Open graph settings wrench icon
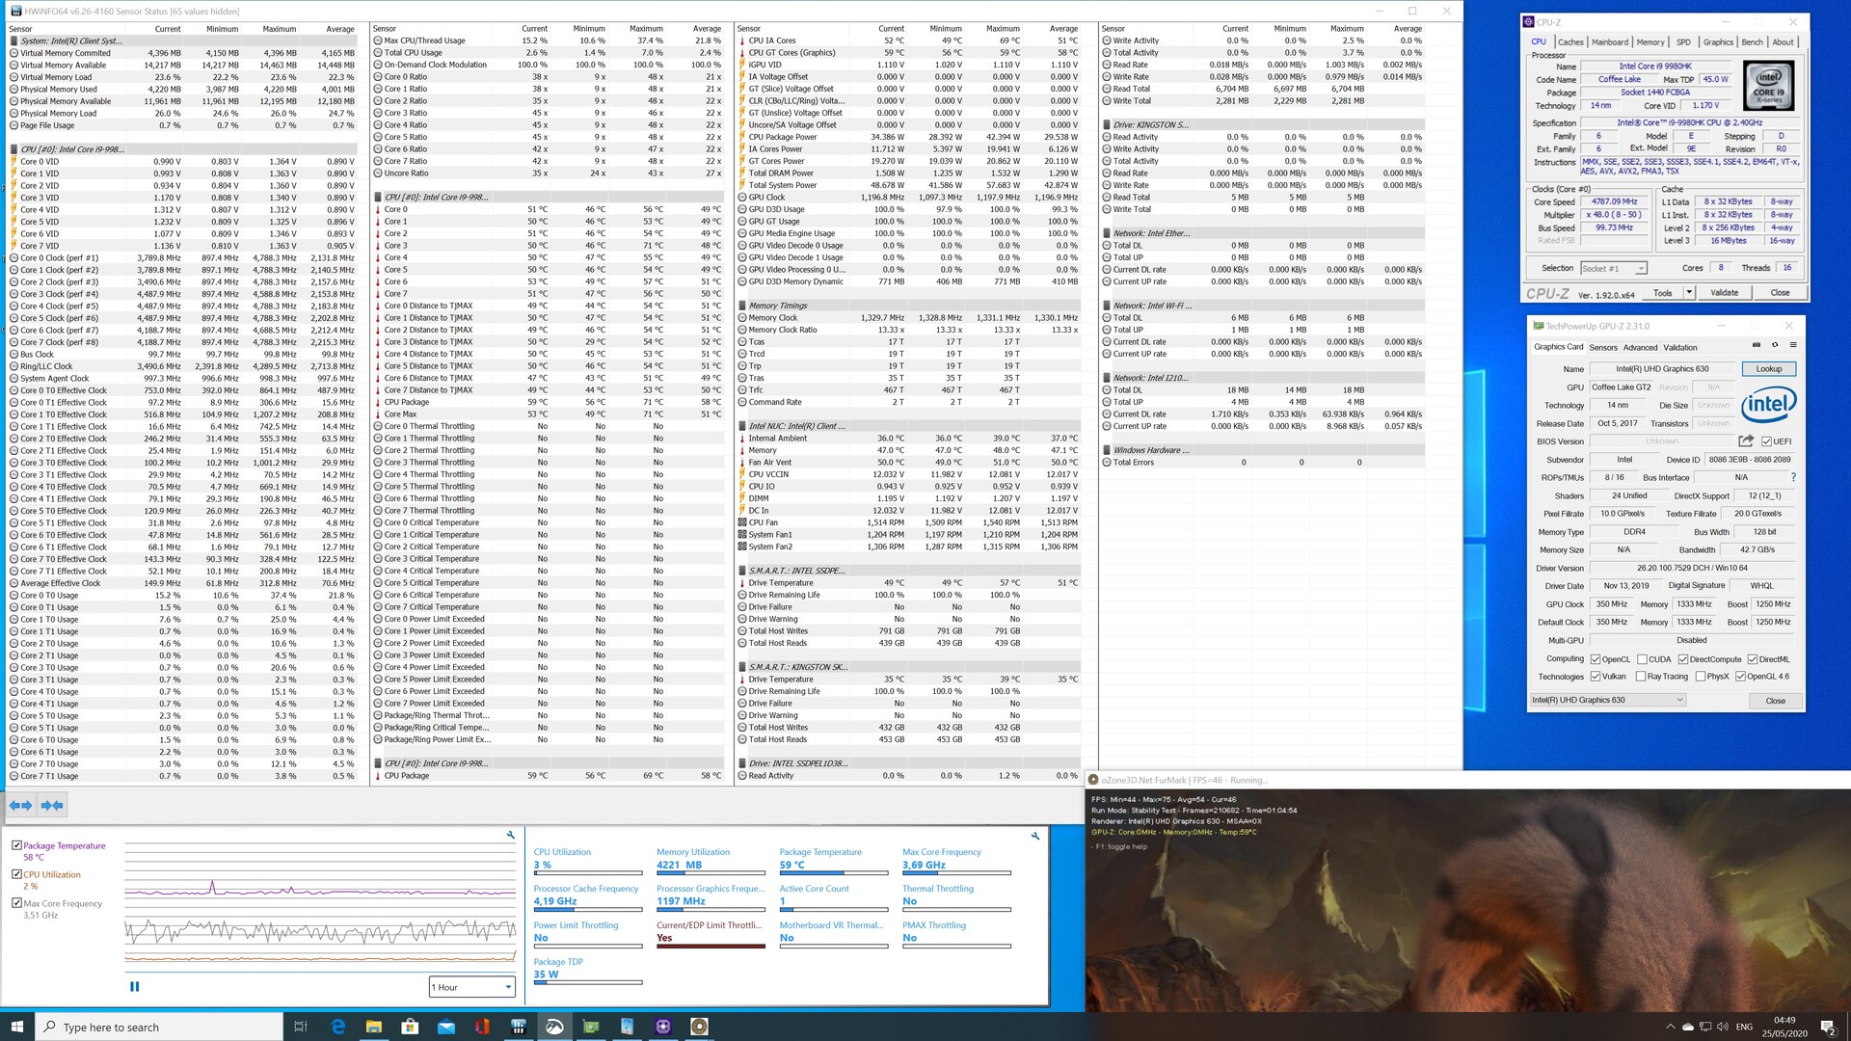The image size is (1851, 1041). coord(511,836)
